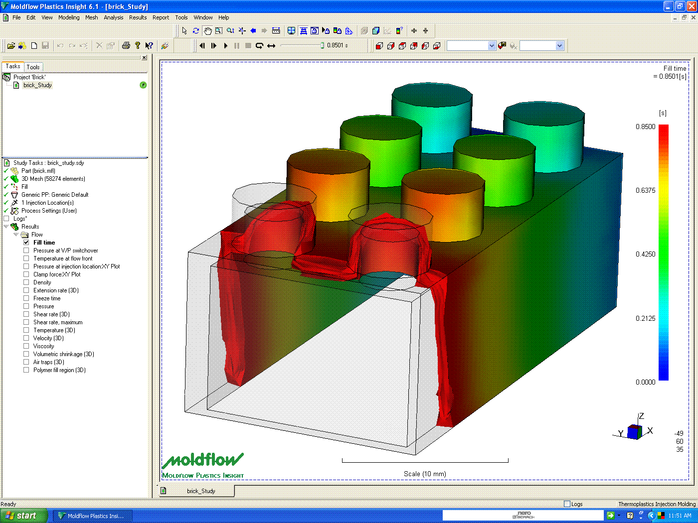The image size is (698, 523).
Task: Open the Results menu
Action: 138,17
